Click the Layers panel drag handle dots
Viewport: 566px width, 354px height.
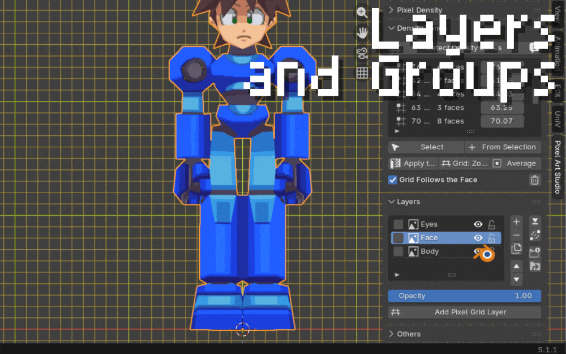click(537, 202)
